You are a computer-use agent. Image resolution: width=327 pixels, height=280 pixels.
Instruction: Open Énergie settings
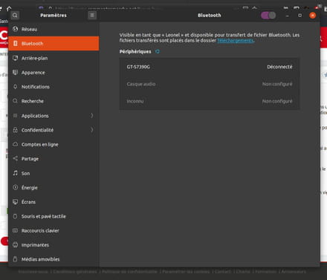pos(54,187)
